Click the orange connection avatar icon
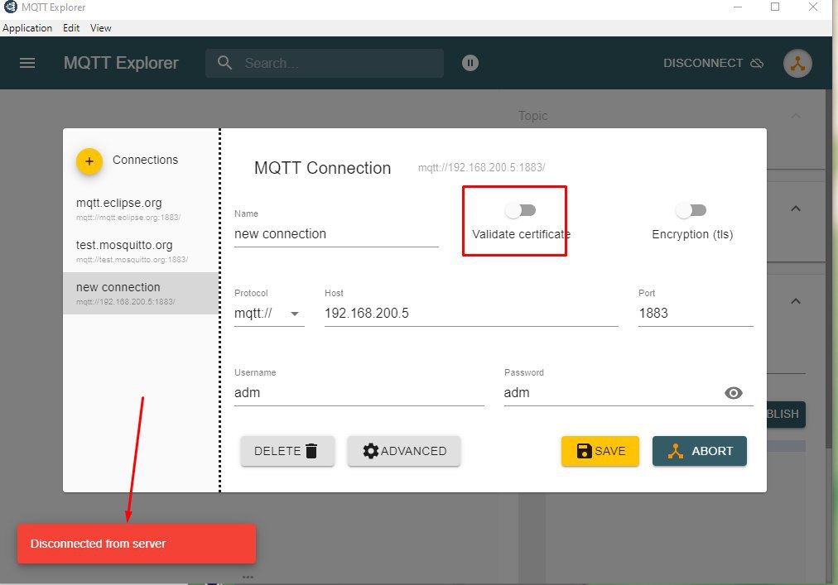Viewport: 838px width, 585px height. pos(797,63)
